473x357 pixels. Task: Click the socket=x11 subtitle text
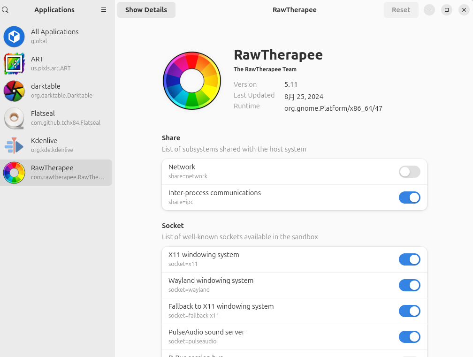point(183,264)
